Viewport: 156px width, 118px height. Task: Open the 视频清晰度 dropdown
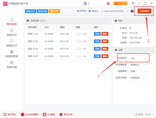pos(139,65)
